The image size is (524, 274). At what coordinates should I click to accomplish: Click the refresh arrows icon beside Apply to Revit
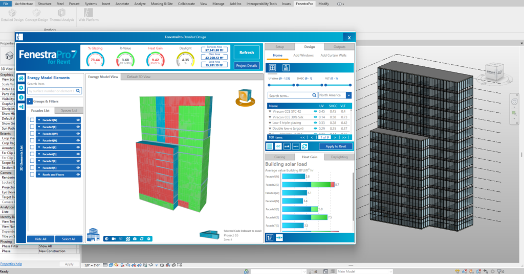click(304, 146)
